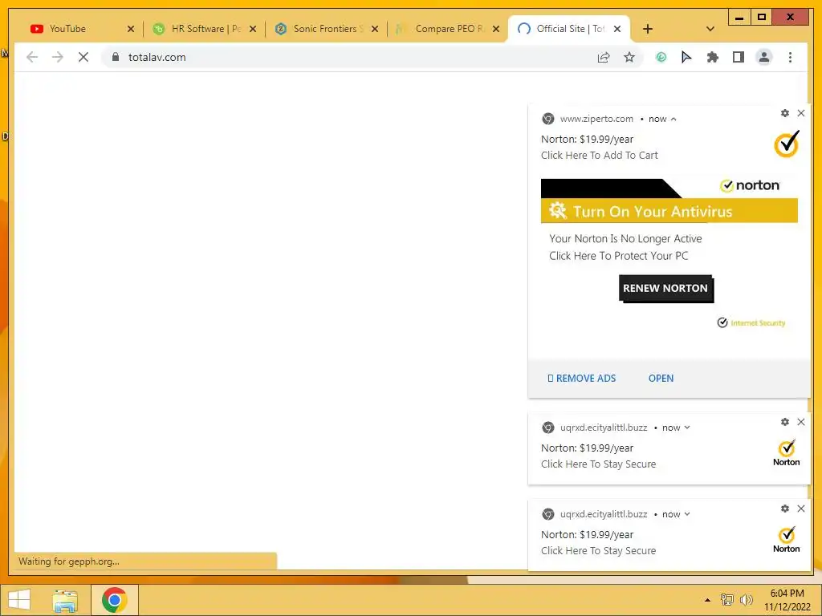Open File Explorer from the taskbar

(65, 600)
